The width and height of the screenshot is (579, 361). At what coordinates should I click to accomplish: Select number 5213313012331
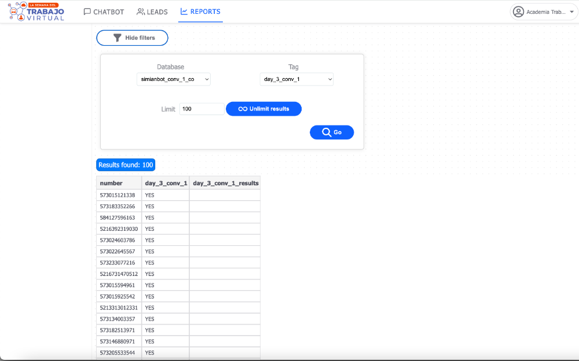(x=119, y=307)
